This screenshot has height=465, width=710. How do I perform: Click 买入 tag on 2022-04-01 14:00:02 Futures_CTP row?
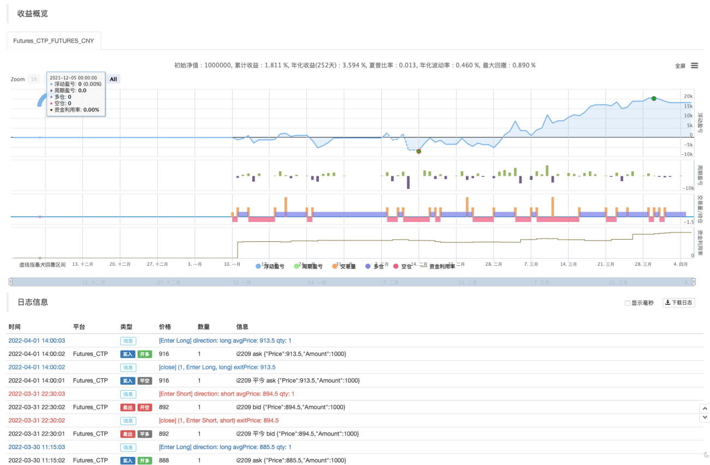point(128,354)
